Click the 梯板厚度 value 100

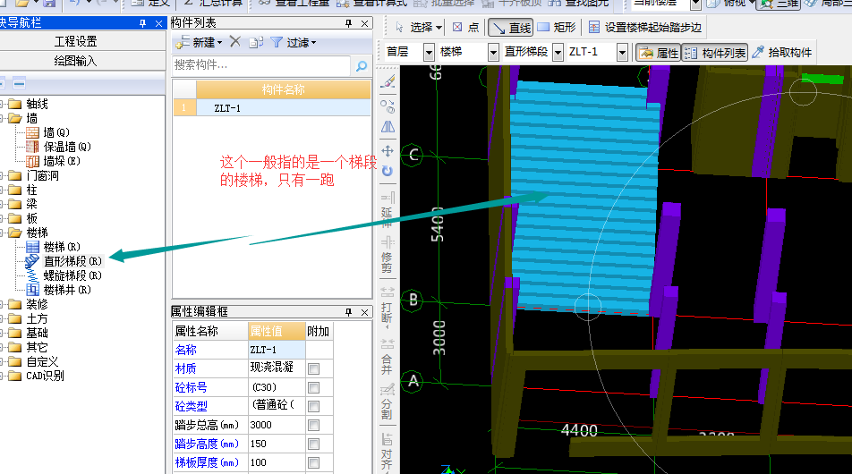point(277,462)
